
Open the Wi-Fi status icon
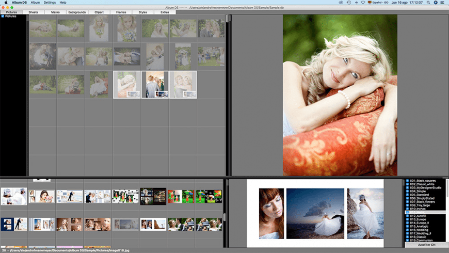click(363, 2)
